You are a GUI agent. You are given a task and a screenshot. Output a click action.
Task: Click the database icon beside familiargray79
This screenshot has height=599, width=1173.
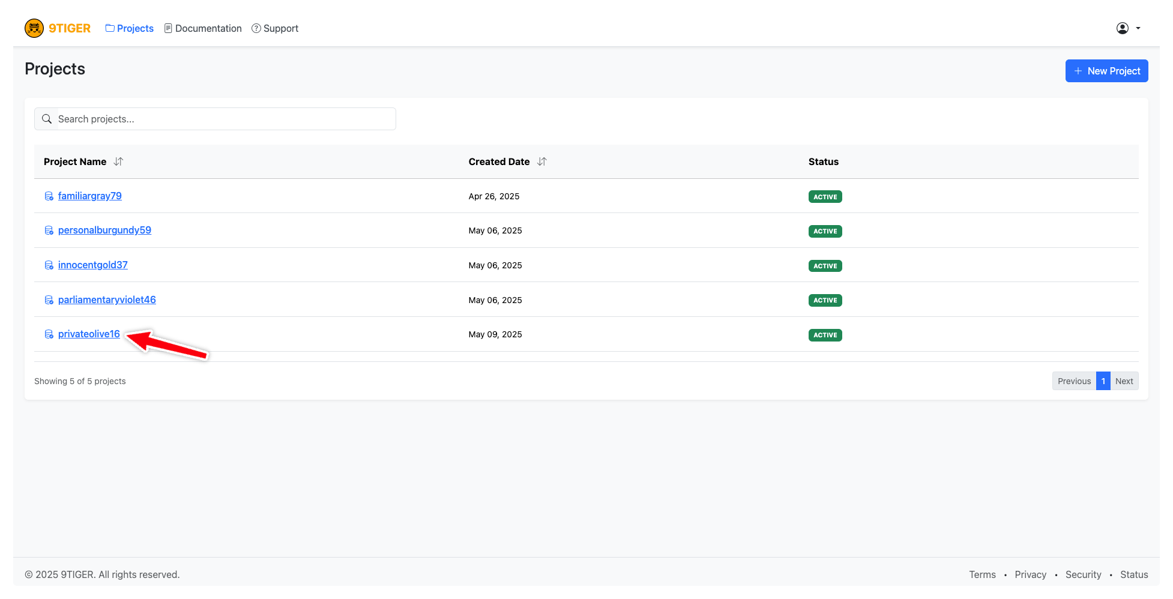pyautogui.click(x=49, y=196)
